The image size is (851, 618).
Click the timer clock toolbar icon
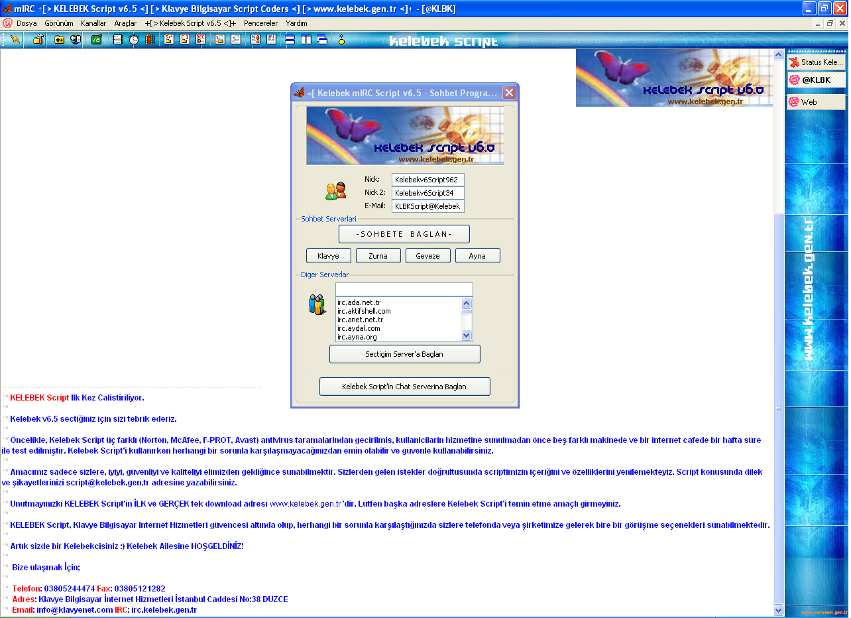pyautogui.click(x=134, y=40)
